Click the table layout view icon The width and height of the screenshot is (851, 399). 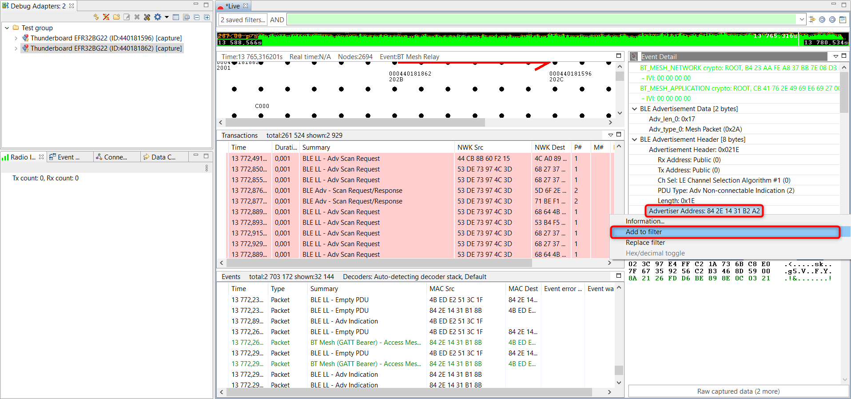coord(176,17)
